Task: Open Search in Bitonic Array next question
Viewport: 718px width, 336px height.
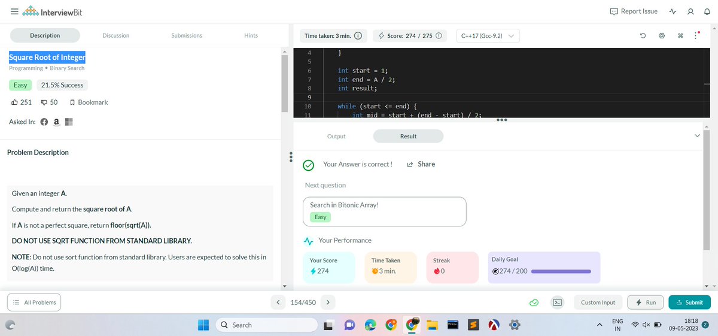Action: [385, 211]
